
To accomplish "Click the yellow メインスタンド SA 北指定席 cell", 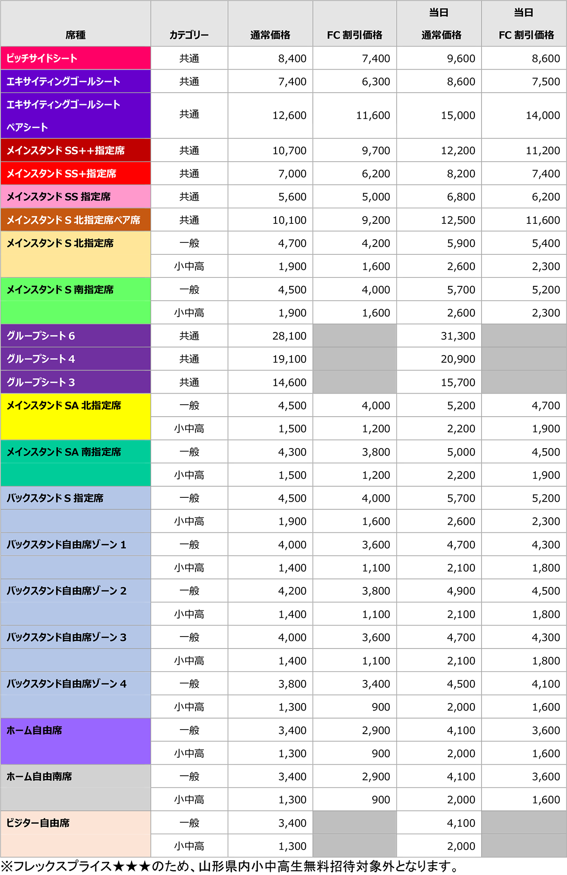I will point(75,416).
